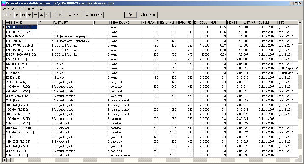This screenshot has height=164, width=304.
Task: Click the SIGMA_HLIM column header
Action: [x=168, y=22]
